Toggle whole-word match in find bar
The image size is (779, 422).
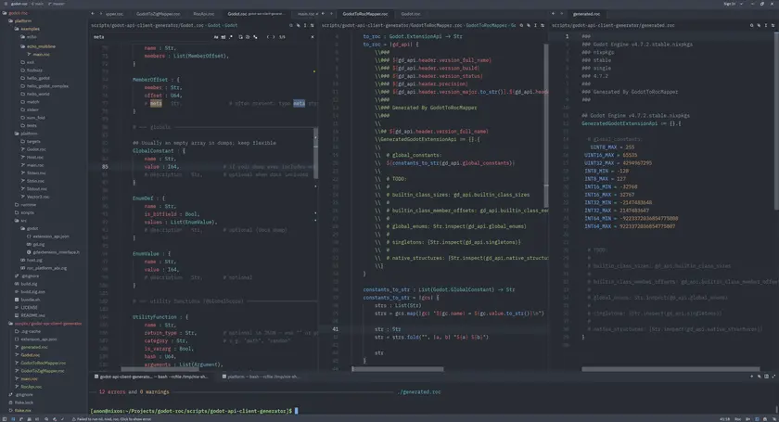(223, 37)
